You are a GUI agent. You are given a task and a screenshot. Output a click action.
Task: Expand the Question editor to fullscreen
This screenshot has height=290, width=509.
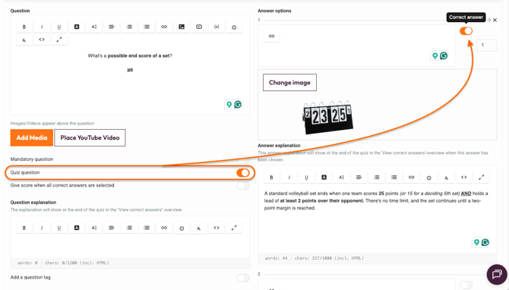point(59,40)
